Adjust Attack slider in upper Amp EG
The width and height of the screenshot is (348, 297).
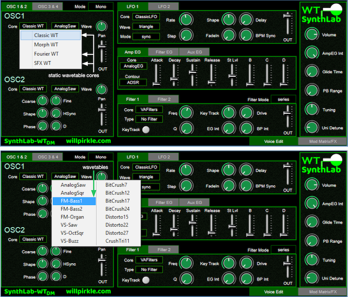[157, 75]
